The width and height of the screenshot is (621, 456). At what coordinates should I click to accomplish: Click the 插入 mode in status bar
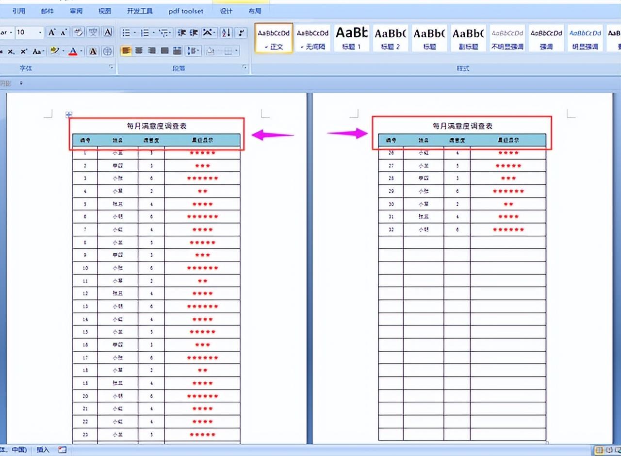coord(43,450)
